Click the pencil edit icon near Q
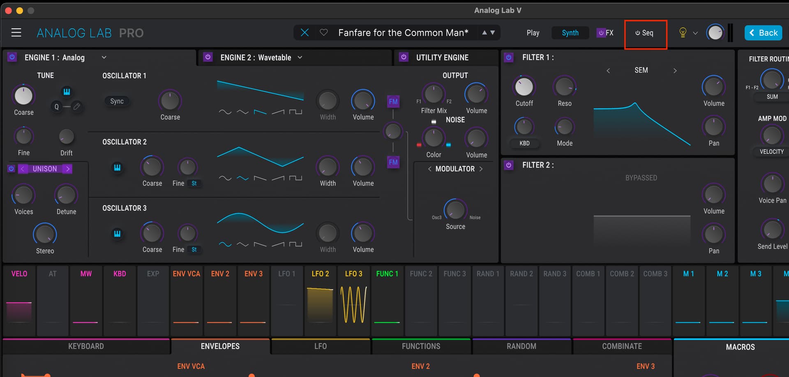Image resolution: width=789 pixels, height=377 pixels. (77, 106)
